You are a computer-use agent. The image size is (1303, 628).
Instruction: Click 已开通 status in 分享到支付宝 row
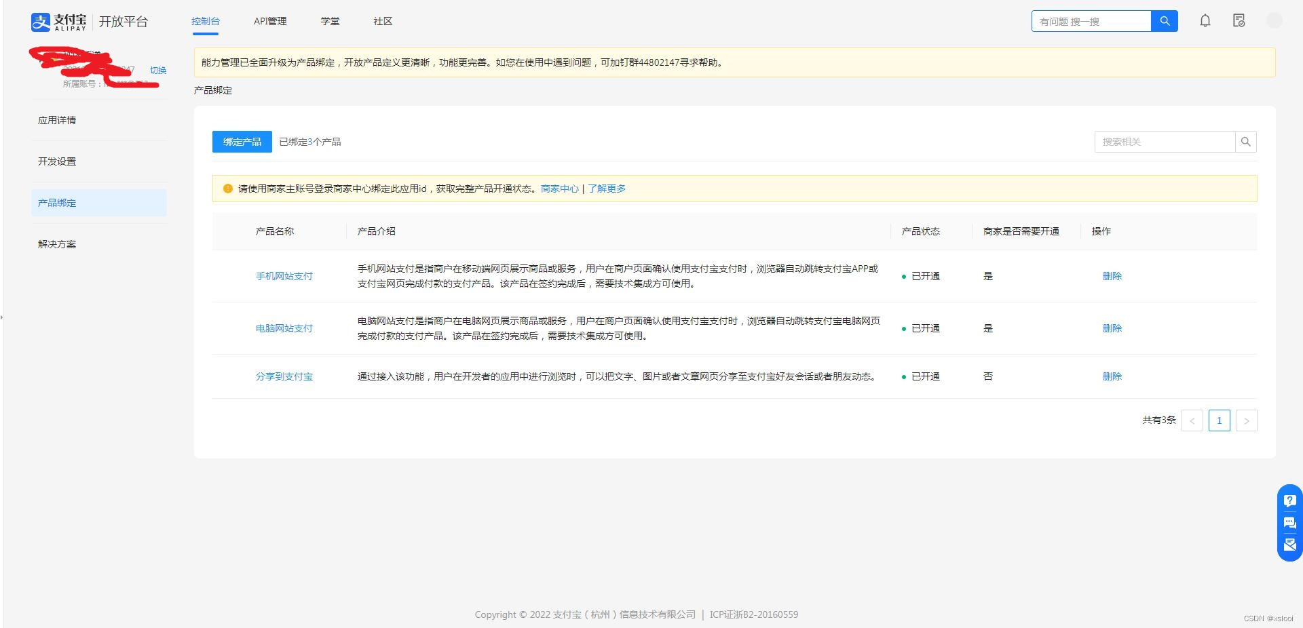(926, 376)
